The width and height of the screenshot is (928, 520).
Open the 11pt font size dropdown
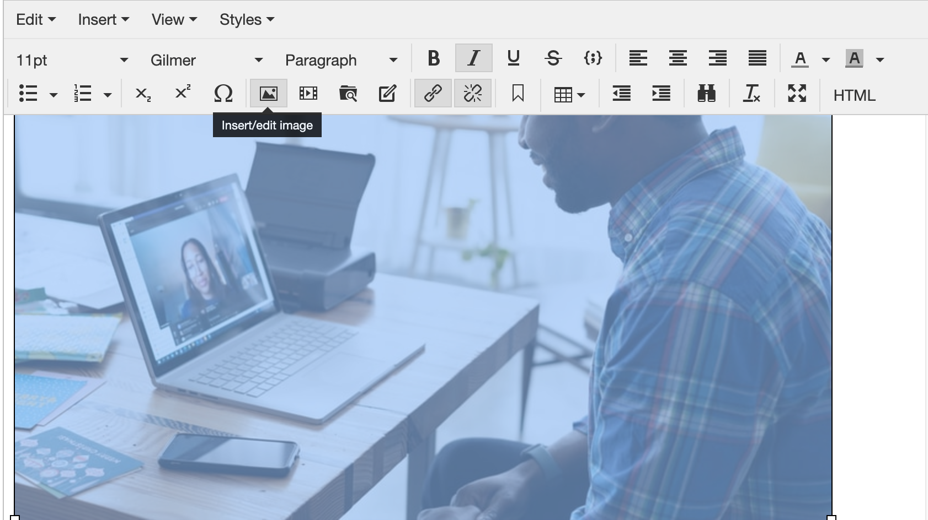click(72, 59)
